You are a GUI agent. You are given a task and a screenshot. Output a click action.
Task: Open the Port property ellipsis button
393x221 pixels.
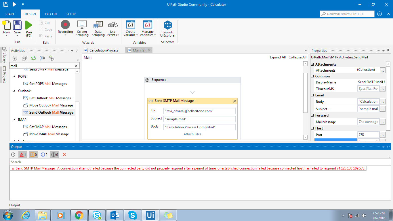click(383, 135)
